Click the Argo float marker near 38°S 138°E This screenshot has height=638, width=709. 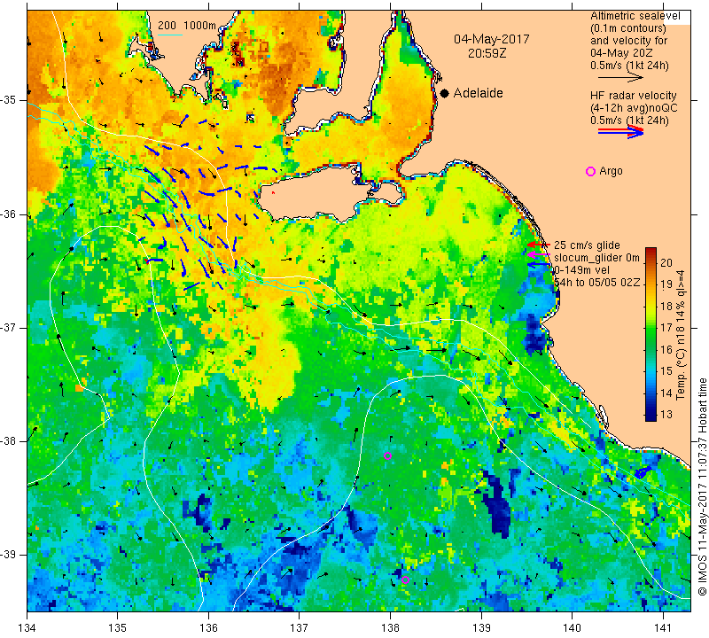(387, 455)
